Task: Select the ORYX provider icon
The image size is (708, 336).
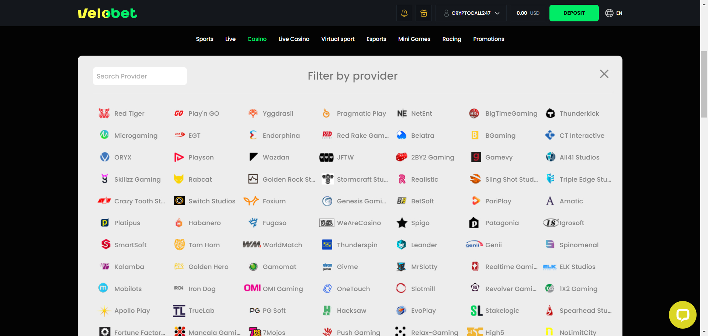Action: pos(105,157)
